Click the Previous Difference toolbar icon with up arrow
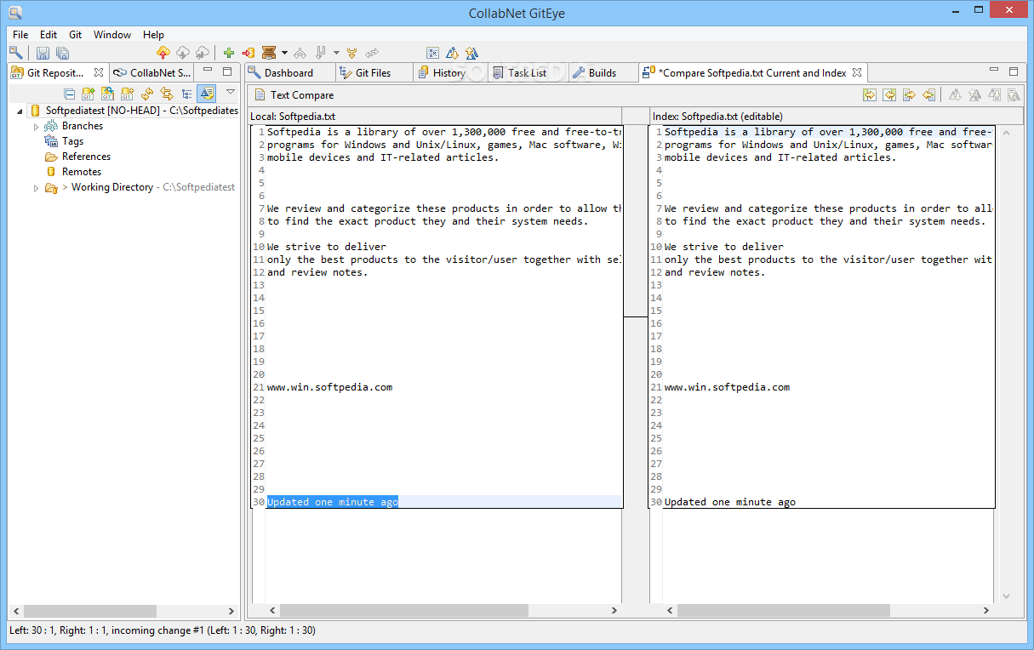Viewport: 1034px width, 650px height. point(471,53)
